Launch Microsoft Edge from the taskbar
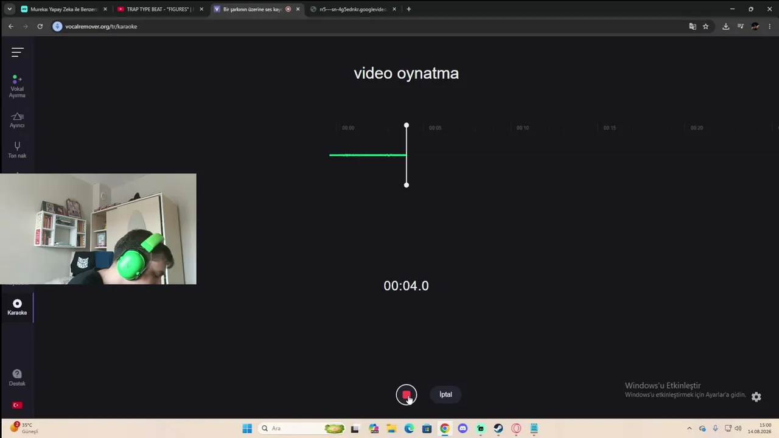Viewport: 779px width, 438px height. (409, 428)
